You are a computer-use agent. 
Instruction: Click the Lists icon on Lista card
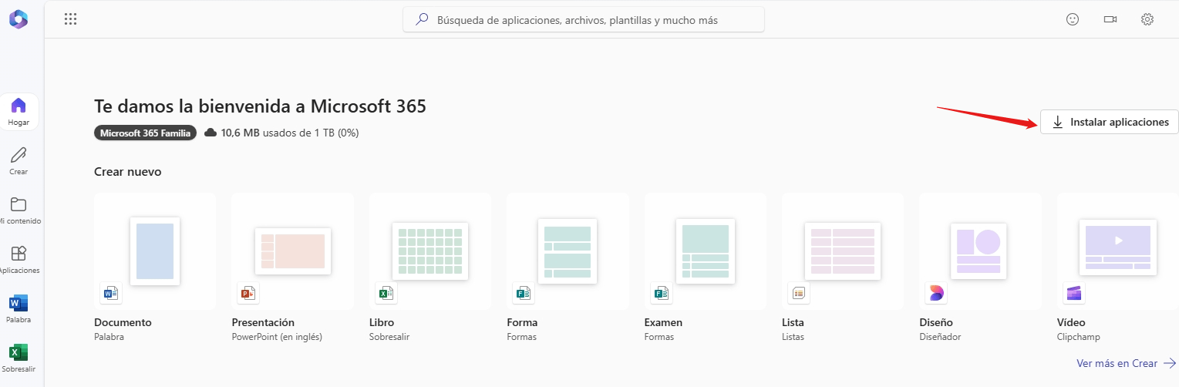[799, 293]
